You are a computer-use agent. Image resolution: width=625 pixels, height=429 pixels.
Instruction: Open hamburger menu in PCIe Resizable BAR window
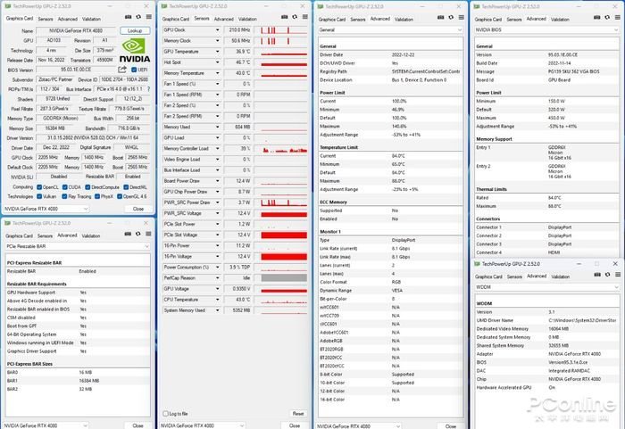[x=148, y=235]
